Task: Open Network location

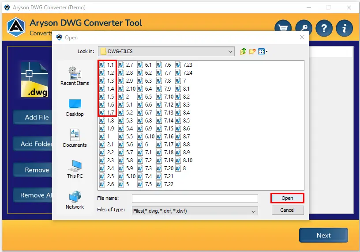Action: point(75,200)
